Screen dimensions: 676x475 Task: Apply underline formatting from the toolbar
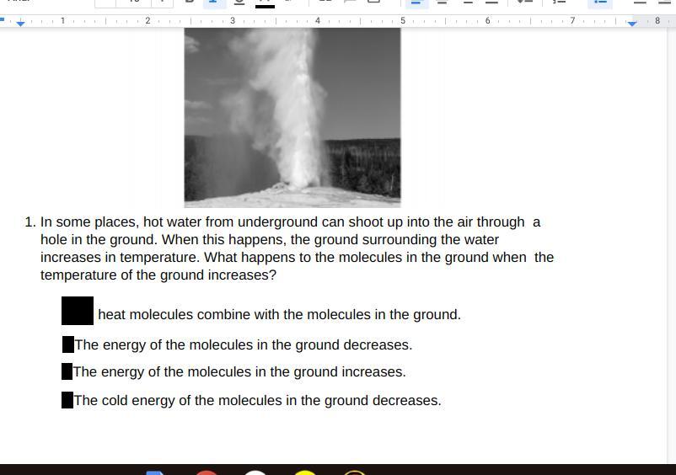pos(239,3)
